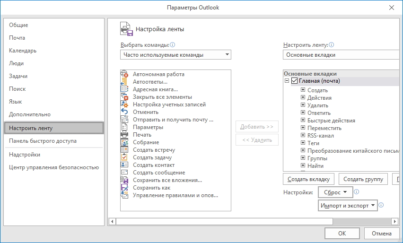Collapse the Главная (почта) tree node

(x=287, y=81)
